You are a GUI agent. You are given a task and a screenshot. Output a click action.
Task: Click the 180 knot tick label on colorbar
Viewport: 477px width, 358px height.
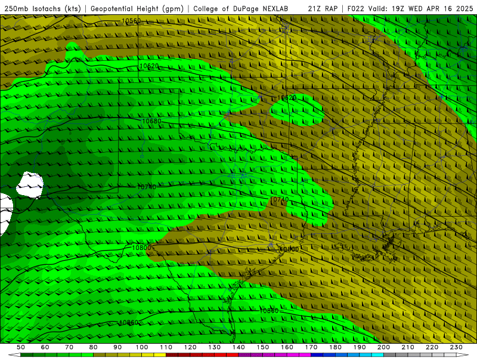pyautogui.click(x=335, y=347)
